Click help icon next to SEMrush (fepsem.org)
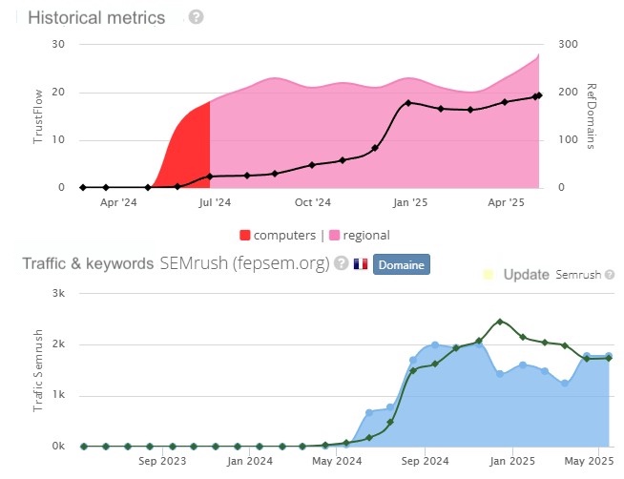The image size is (624, 479). pos(341,263)
